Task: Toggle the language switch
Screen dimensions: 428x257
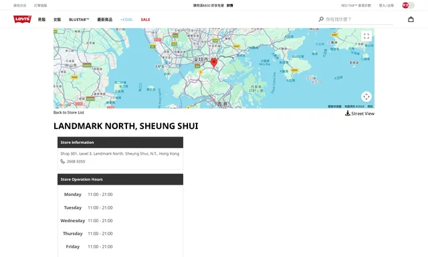Action: pyautogui.click(x=408, y=5)
